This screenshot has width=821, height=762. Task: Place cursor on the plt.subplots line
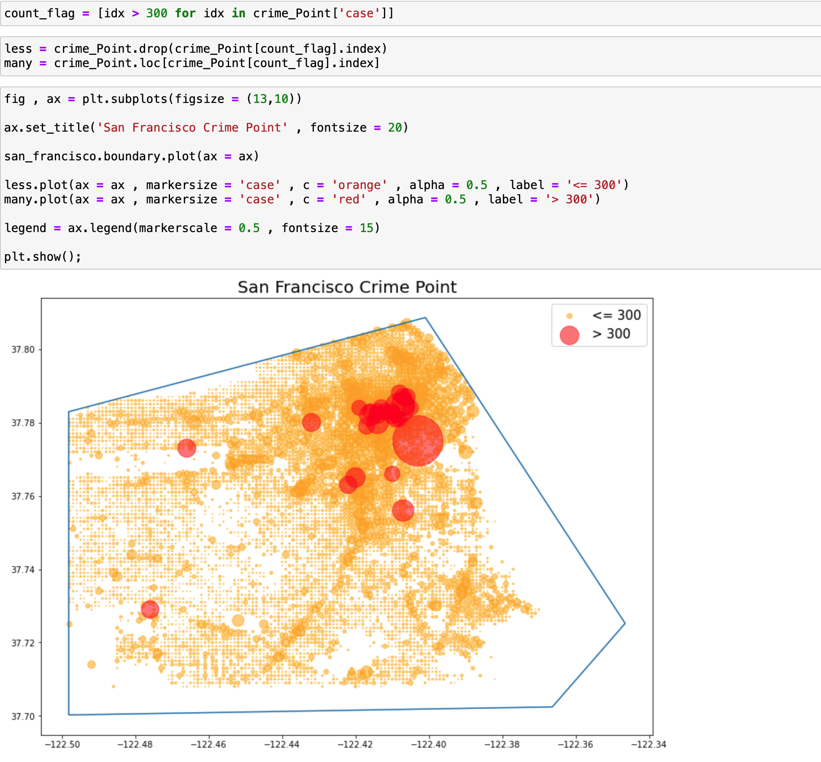(x=153, y=99)
